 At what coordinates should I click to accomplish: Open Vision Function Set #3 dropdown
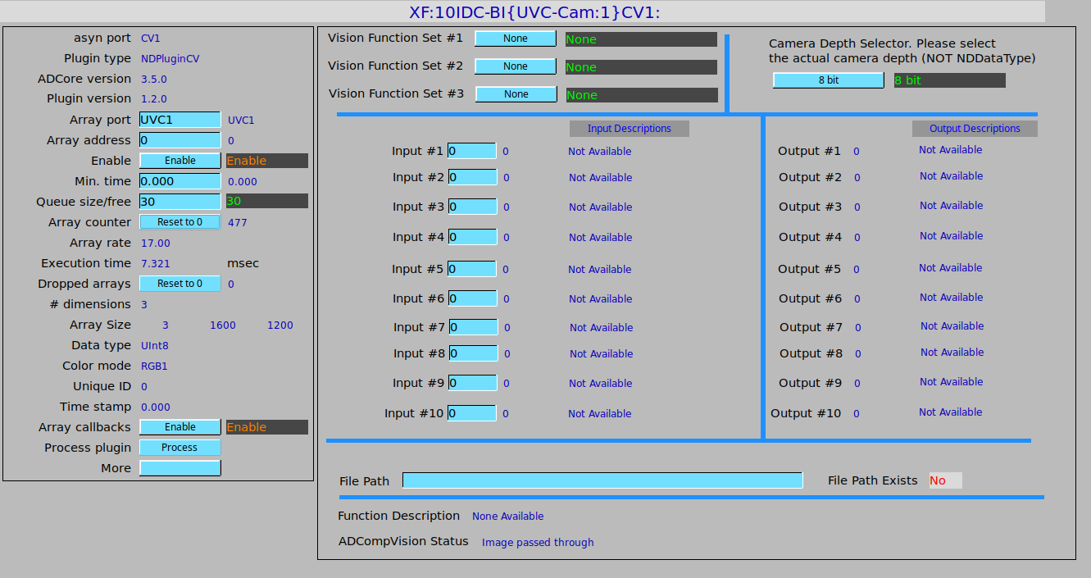pyautogui.click(x=516, y=94)
